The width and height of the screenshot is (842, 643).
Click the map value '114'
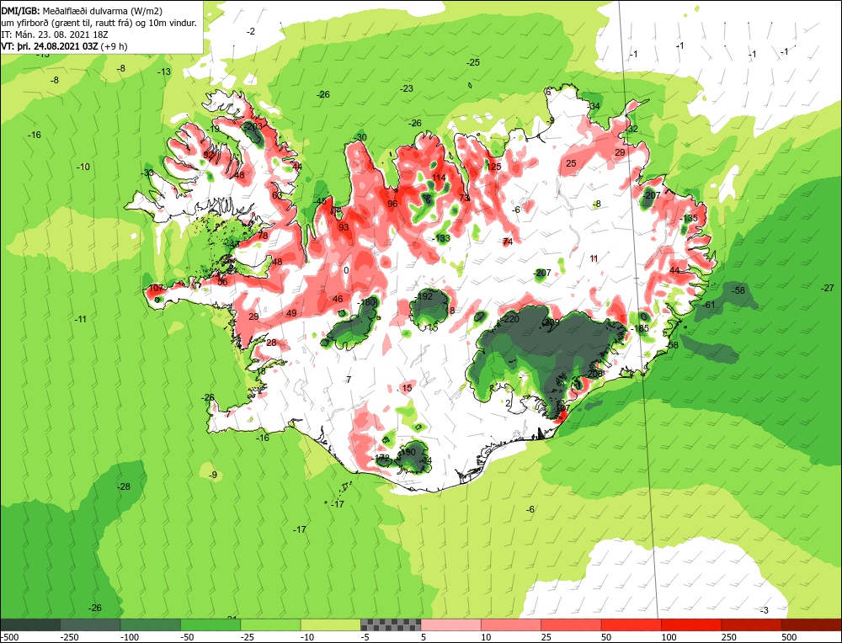[x=439, y=178]
